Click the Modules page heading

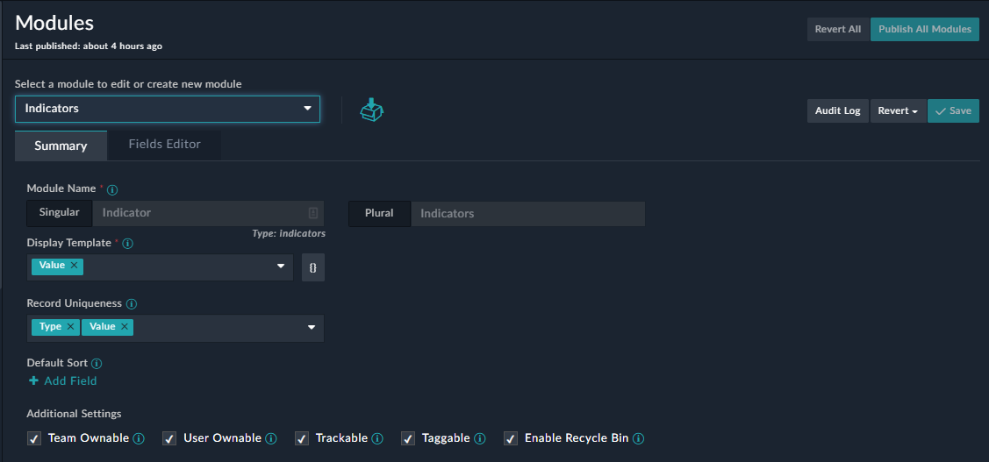pyautogui.click(x=54, y=23)
